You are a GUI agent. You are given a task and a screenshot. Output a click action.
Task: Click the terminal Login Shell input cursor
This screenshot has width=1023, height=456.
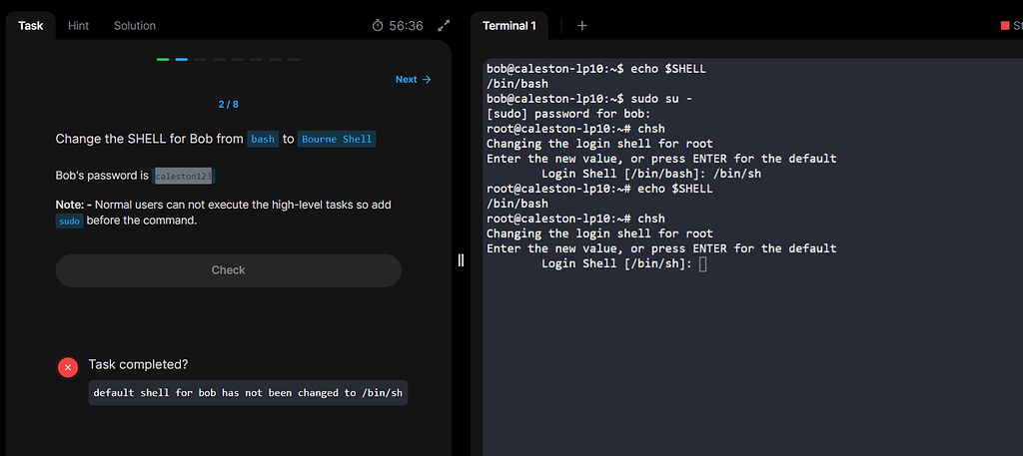coord(703,263)
